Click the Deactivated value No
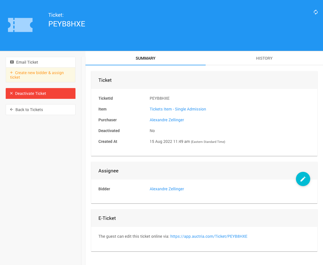The height and width of the screenshot is (265, 323). 152,131
